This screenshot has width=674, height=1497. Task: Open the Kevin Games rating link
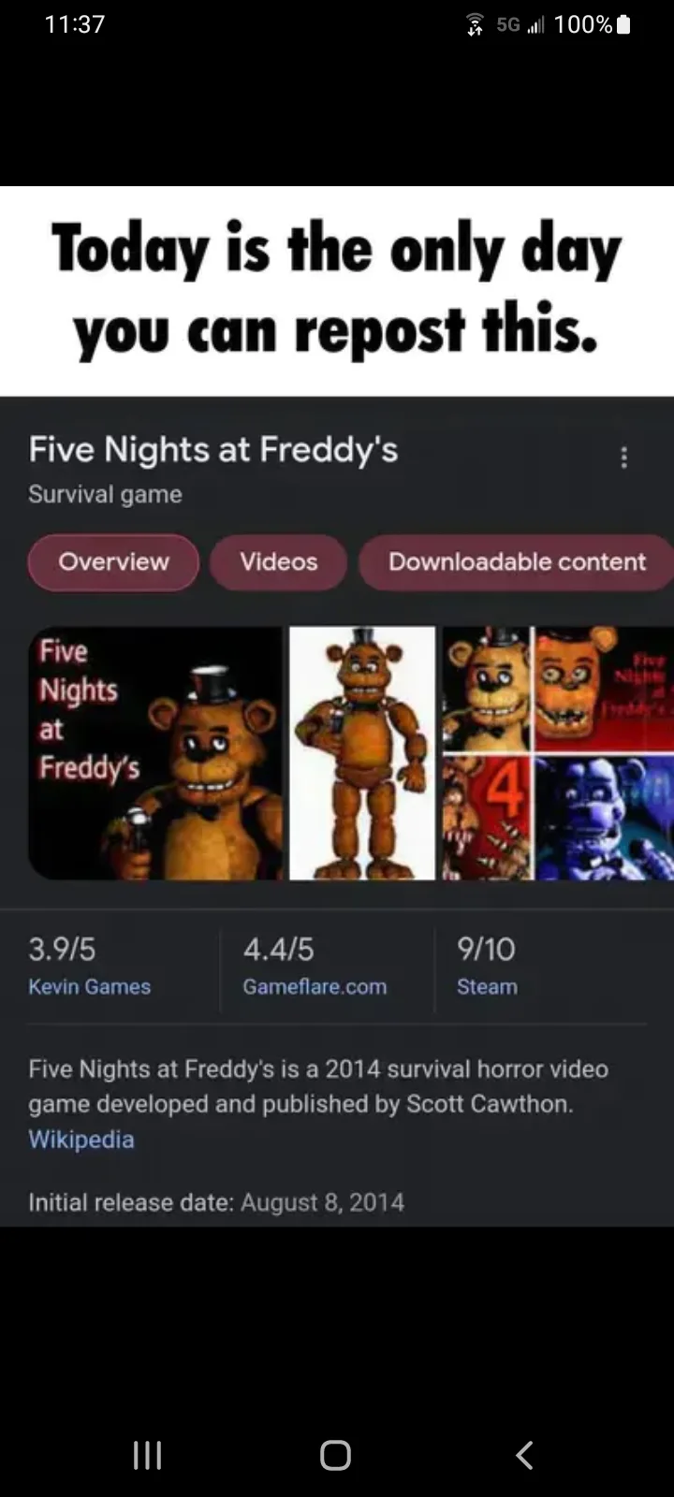pyautogui.click(x=89, y=987)
